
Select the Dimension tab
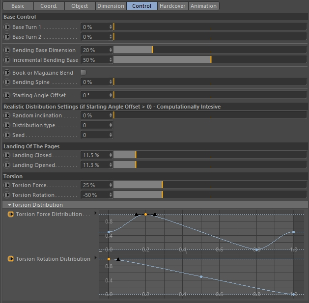pos(111,6)
